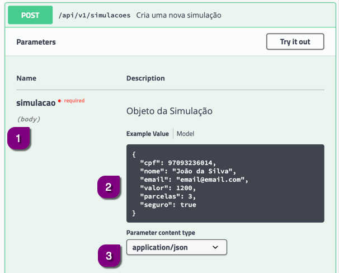Image resolution: width=339 pixels, height=273 pixels.
Task: Click the "(body)" parameter location text
Action: 29,119
